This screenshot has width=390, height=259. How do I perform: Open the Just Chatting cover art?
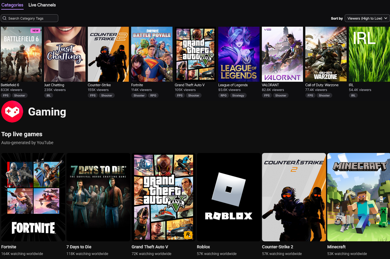pyautogui.click(x=65, y=54)
